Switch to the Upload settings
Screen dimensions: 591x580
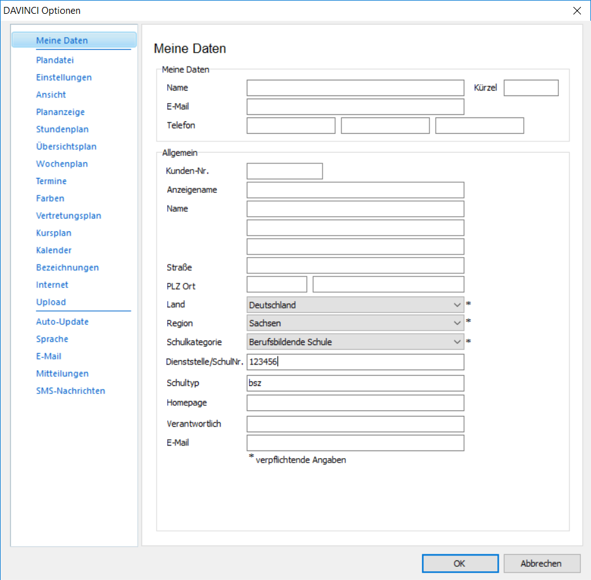(50, 302)
